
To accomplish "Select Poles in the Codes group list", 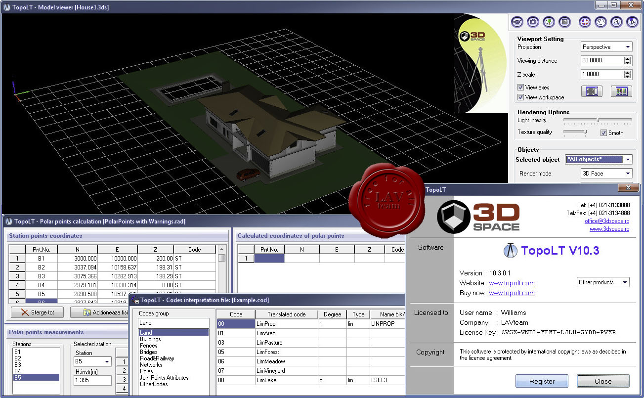I will [x=173, y=371].
